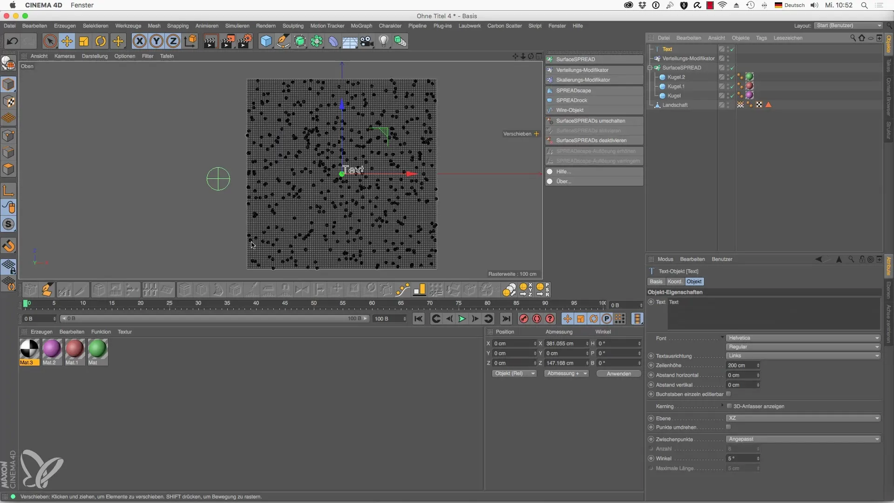Open the MoGraph menu
This screenshot has height=503, width=894.
point(361,26)
